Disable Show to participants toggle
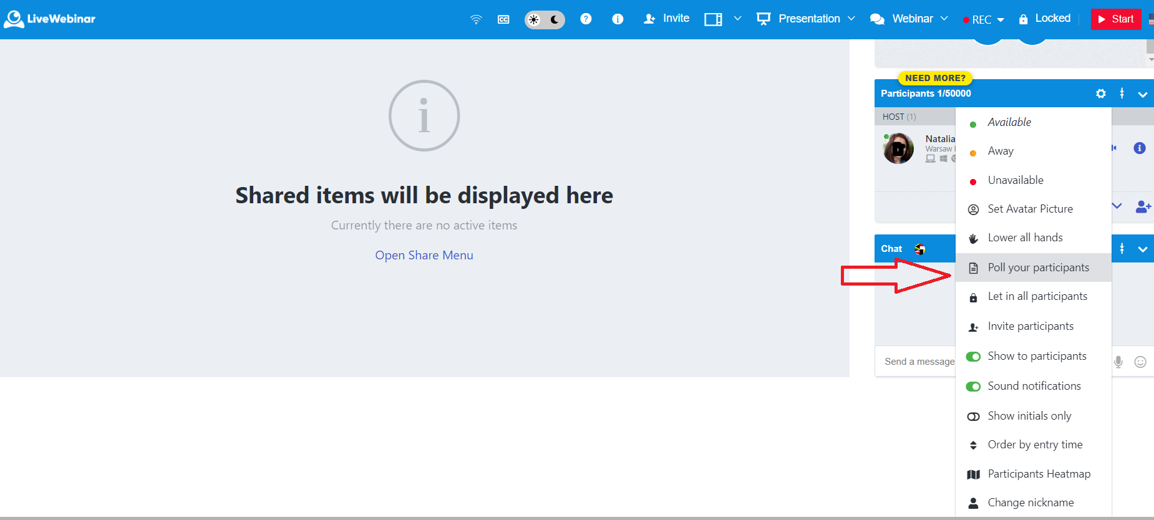Screen dimensions: 1154x520 tap(973, 357)
